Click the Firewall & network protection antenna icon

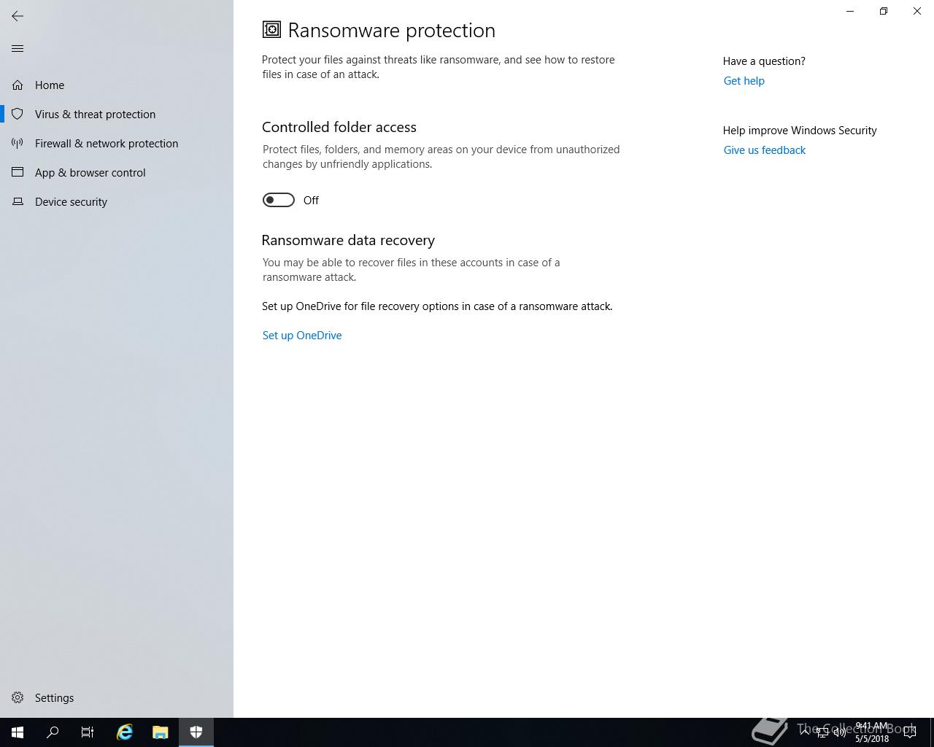[x=18, y=144]
